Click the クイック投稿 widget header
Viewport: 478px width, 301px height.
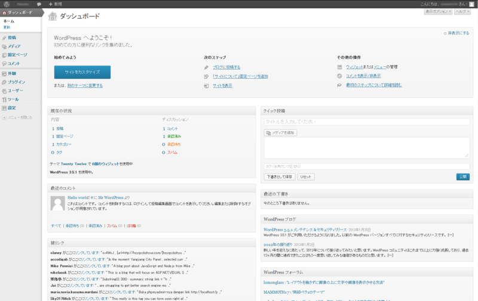pos(367,111)
